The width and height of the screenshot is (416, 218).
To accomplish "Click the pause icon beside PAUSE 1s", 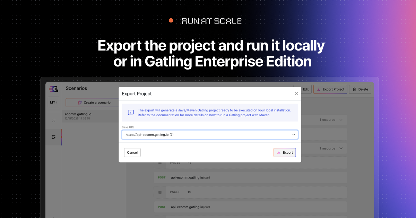I will click(x=160, y=192).
